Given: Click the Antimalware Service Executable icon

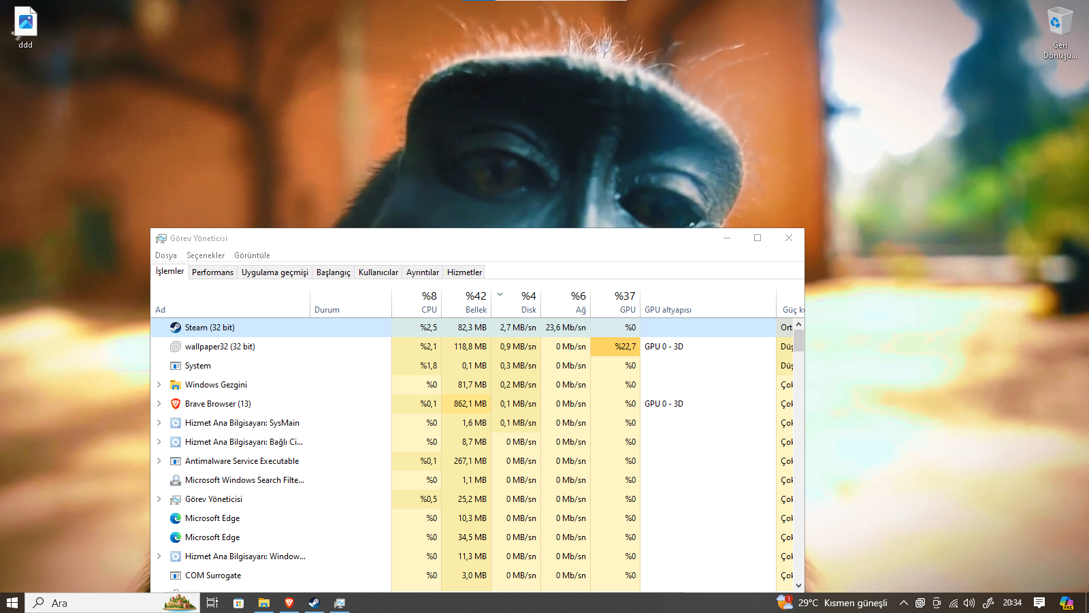Looking at the screenshot, I should [x=175, y=461].
